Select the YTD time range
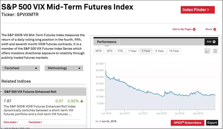This screenshot has height=129, width=223. point(120,51)
